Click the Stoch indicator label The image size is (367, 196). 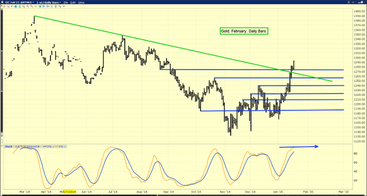[9, 147]
